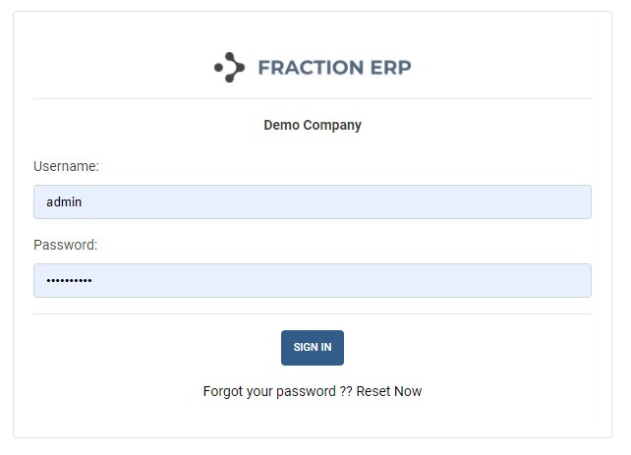
Task: Click the Demo Company heading
Action: [313, 125]
